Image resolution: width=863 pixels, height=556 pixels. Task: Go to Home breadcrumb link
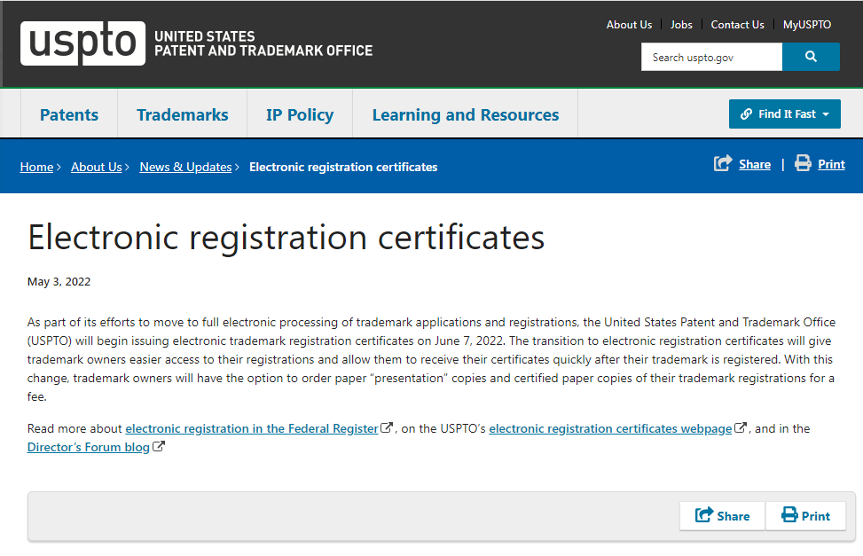tap(36, 167)
